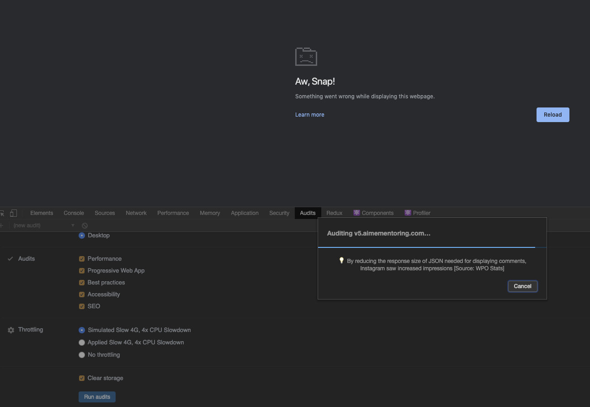The width and height of the screenshot is (590, 407).
Task: Open the Security tab
Action: click(279, 213)
